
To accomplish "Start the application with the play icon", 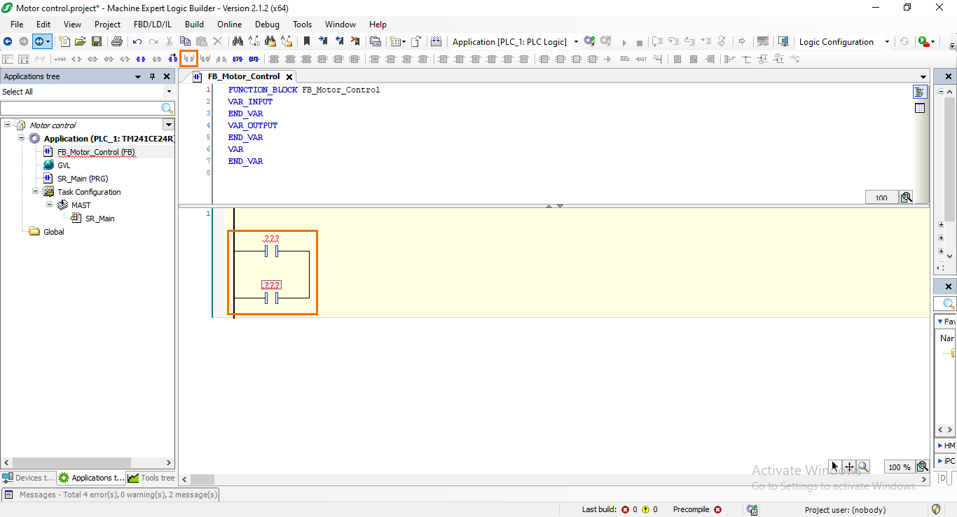I will coord(624,42).
